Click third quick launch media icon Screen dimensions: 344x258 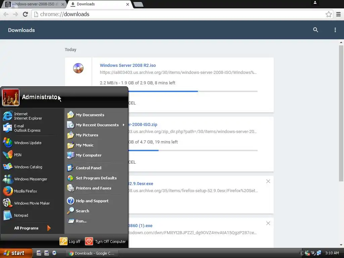(x=54, y=253)
